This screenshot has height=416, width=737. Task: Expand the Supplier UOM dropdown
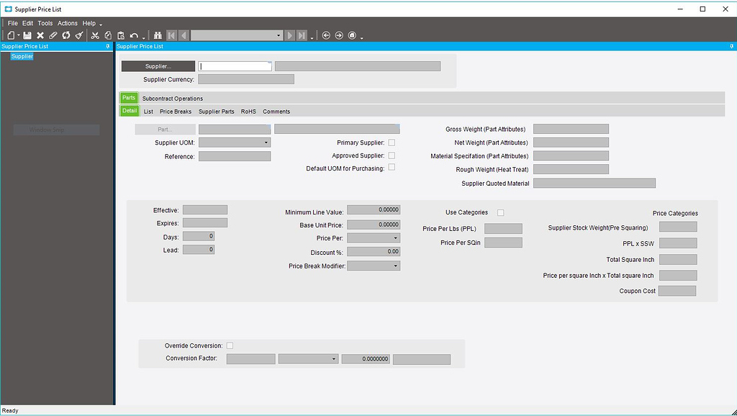point(266,143)
